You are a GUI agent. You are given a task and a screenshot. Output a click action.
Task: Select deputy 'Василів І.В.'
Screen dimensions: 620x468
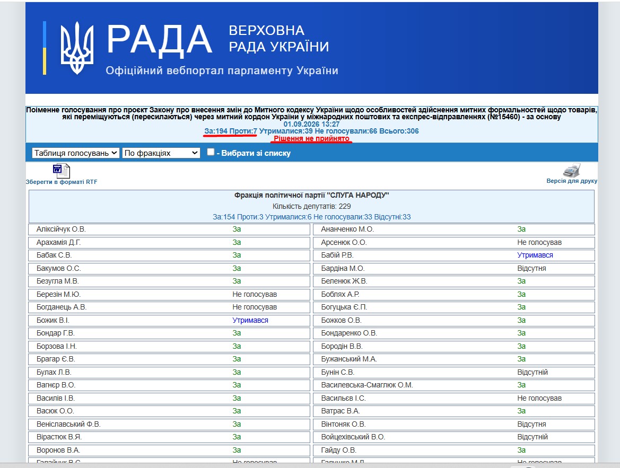pyautogui.click(x=55, y=398)
